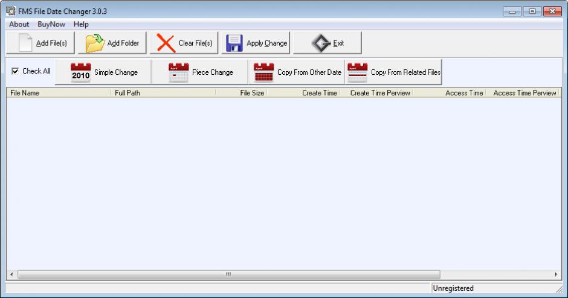Click the floppy disk Apply Change icon
568x298 pixels.
234,43
